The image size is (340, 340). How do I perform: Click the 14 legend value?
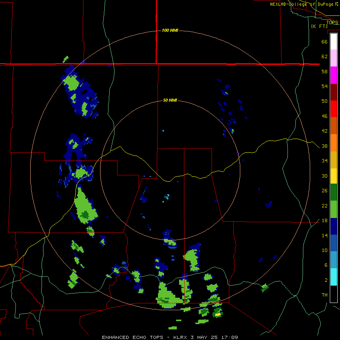pyautogui.click(x=325, y=235)
